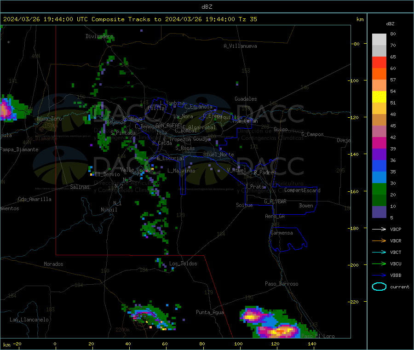Click the A_Villanueva map label

[x=240, y=46]
